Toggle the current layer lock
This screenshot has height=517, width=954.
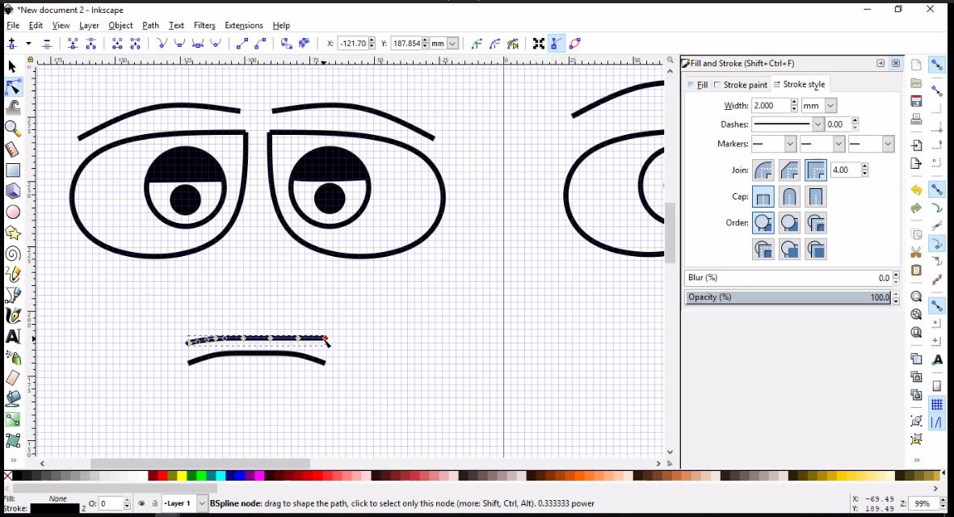[154, 503]
